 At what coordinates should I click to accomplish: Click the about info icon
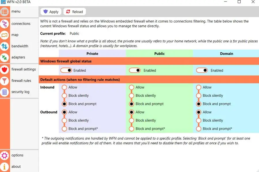pyautogui.click(x=5, y=167)
